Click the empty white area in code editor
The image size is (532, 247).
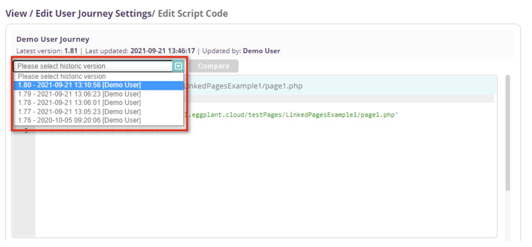point(262,181)
